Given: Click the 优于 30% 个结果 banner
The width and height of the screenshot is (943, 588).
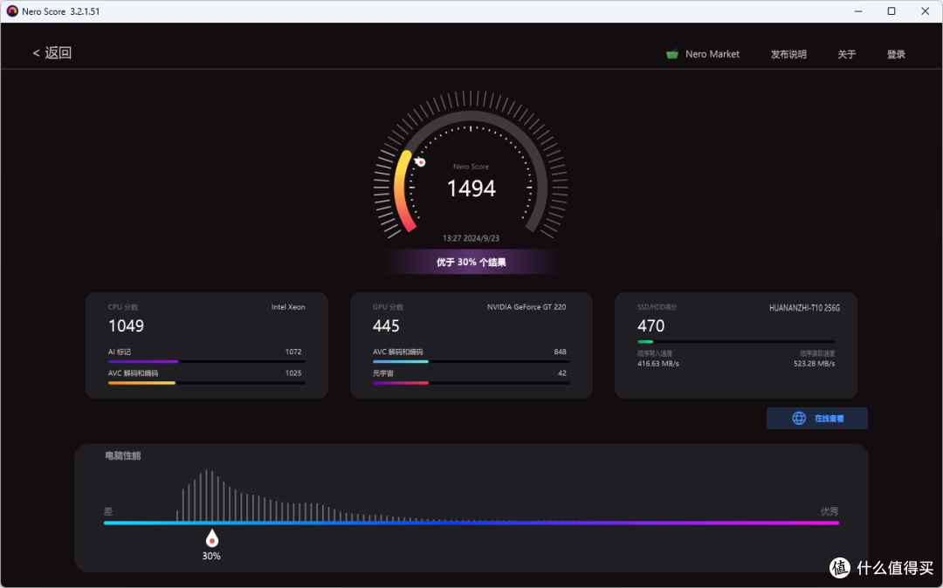Looking at the screenshot, I should [471, 262].
